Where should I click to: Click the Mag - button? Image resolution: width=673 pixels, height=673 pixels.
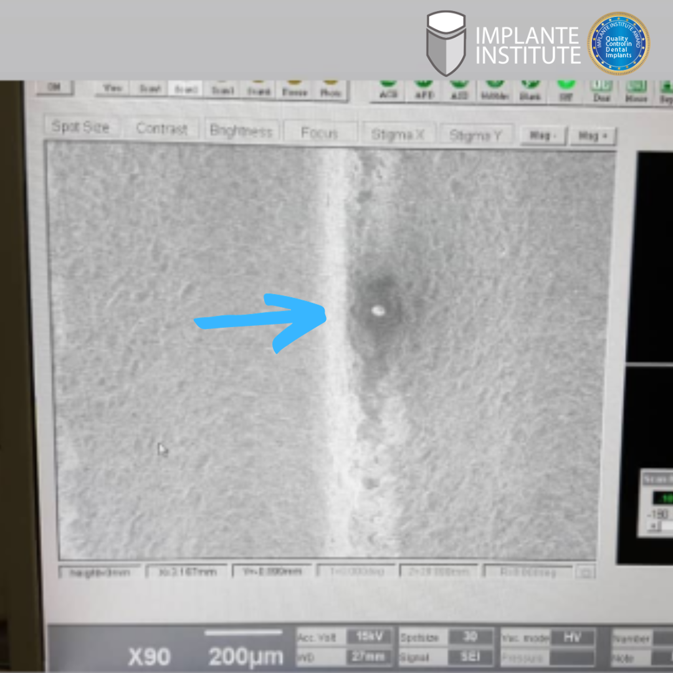coord(540,135)
